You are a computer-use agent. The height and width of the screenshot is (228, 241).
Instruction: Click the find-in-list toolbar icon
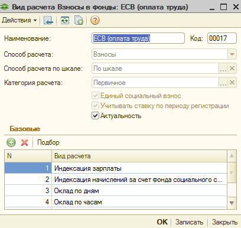click(x=48, y=20)
